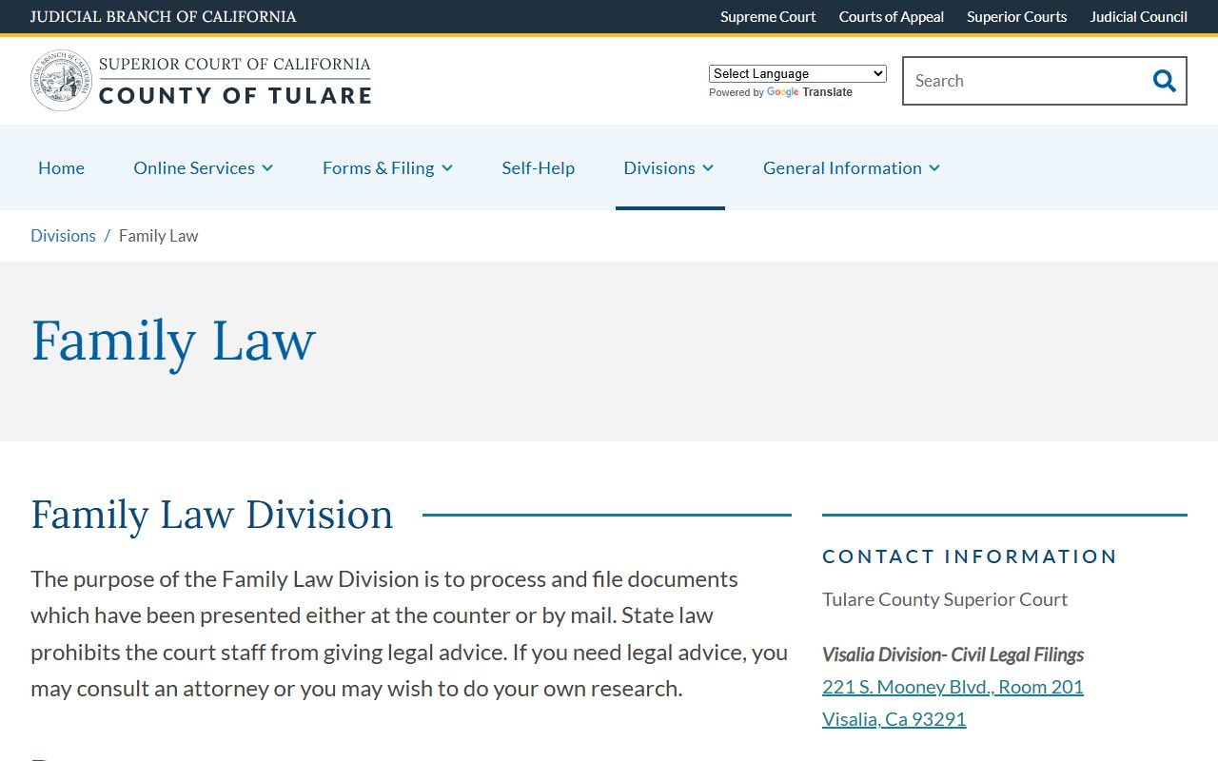Open the Judicial Council link
The width and height of the screenshot is (1218, 761).
click(1139, 16)
